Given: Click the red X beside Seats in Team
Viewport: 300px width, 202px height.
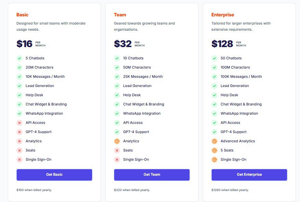Looking at the screenshot, I should [x=117, y=150].
